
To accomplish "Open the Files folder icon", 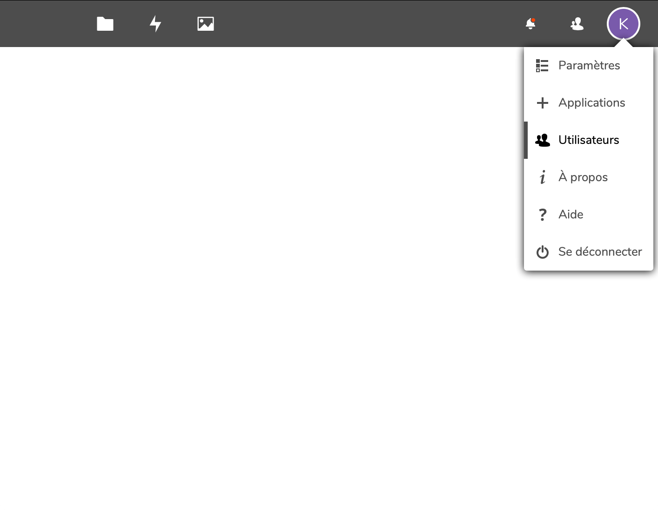I will coord(105,24).
